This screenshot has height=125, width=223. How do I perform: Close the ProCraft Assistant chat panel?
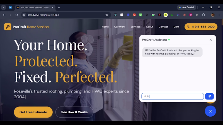211,40
